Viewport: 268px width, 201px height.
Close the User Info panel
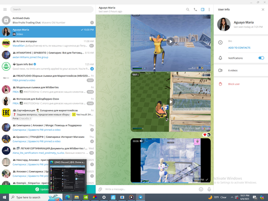pos(263,10)
